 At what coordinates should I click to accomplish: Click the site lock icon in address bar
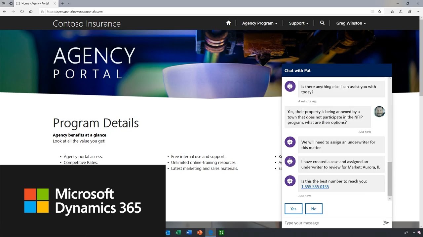click(42, 12)
